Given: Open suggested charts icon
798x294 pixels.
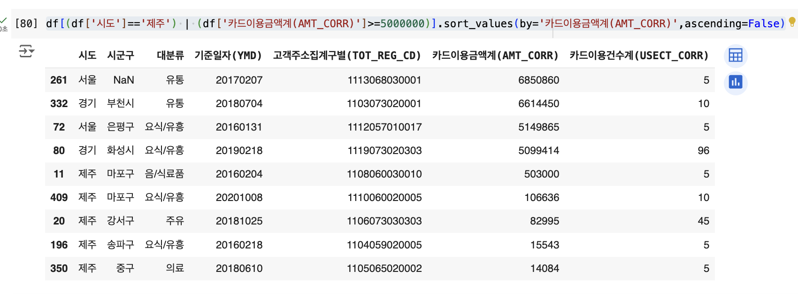Looking at the screenshot, I should click(x=736, y=83).
